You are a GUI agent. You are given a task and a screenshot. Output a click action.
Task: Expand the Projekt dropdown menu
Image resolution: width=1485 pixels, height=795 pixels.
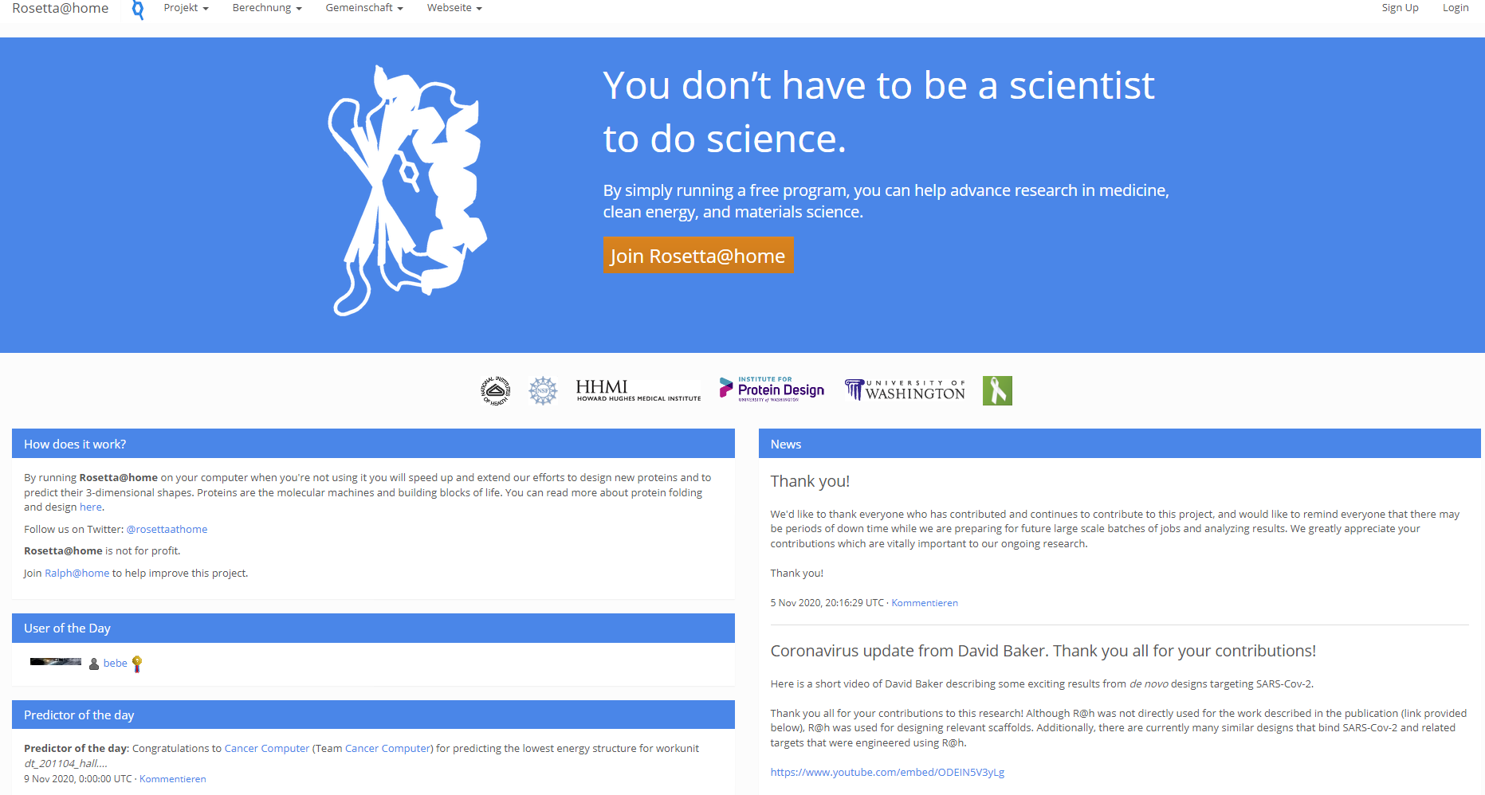click(186, 8)
